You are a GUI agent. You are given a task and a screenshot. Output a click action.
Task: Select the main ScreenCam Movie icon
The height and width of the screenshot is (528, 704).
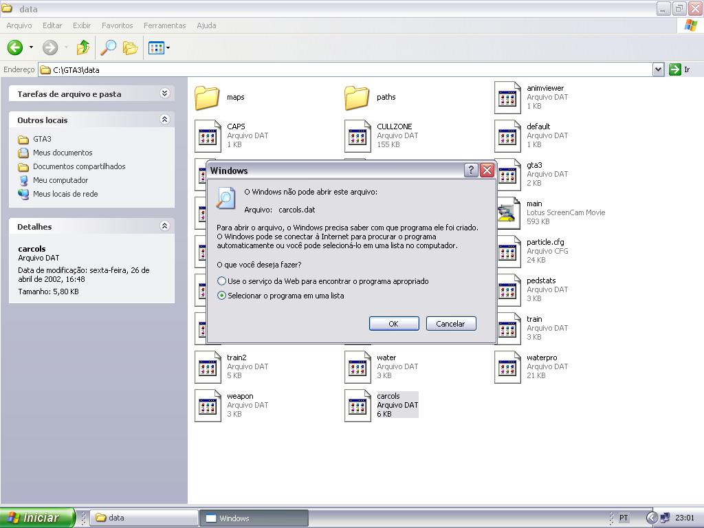[509, 213]
